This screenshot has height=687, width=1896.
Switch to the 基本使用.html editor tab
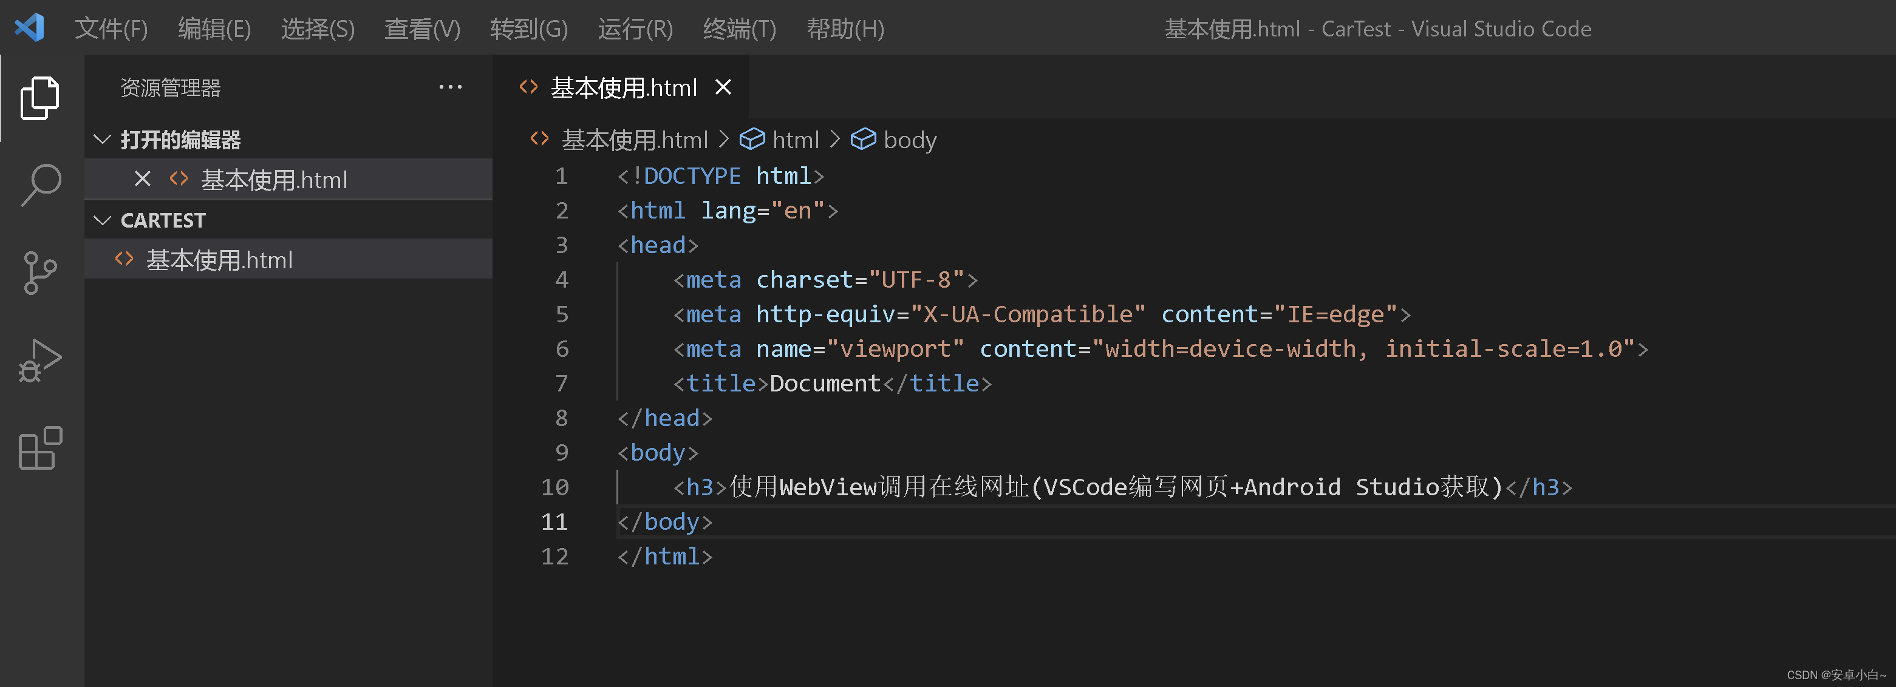coord(624,87)
